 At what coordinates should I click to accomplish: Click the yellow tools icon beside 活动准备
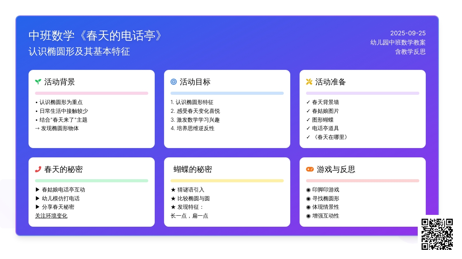(309, 82)
